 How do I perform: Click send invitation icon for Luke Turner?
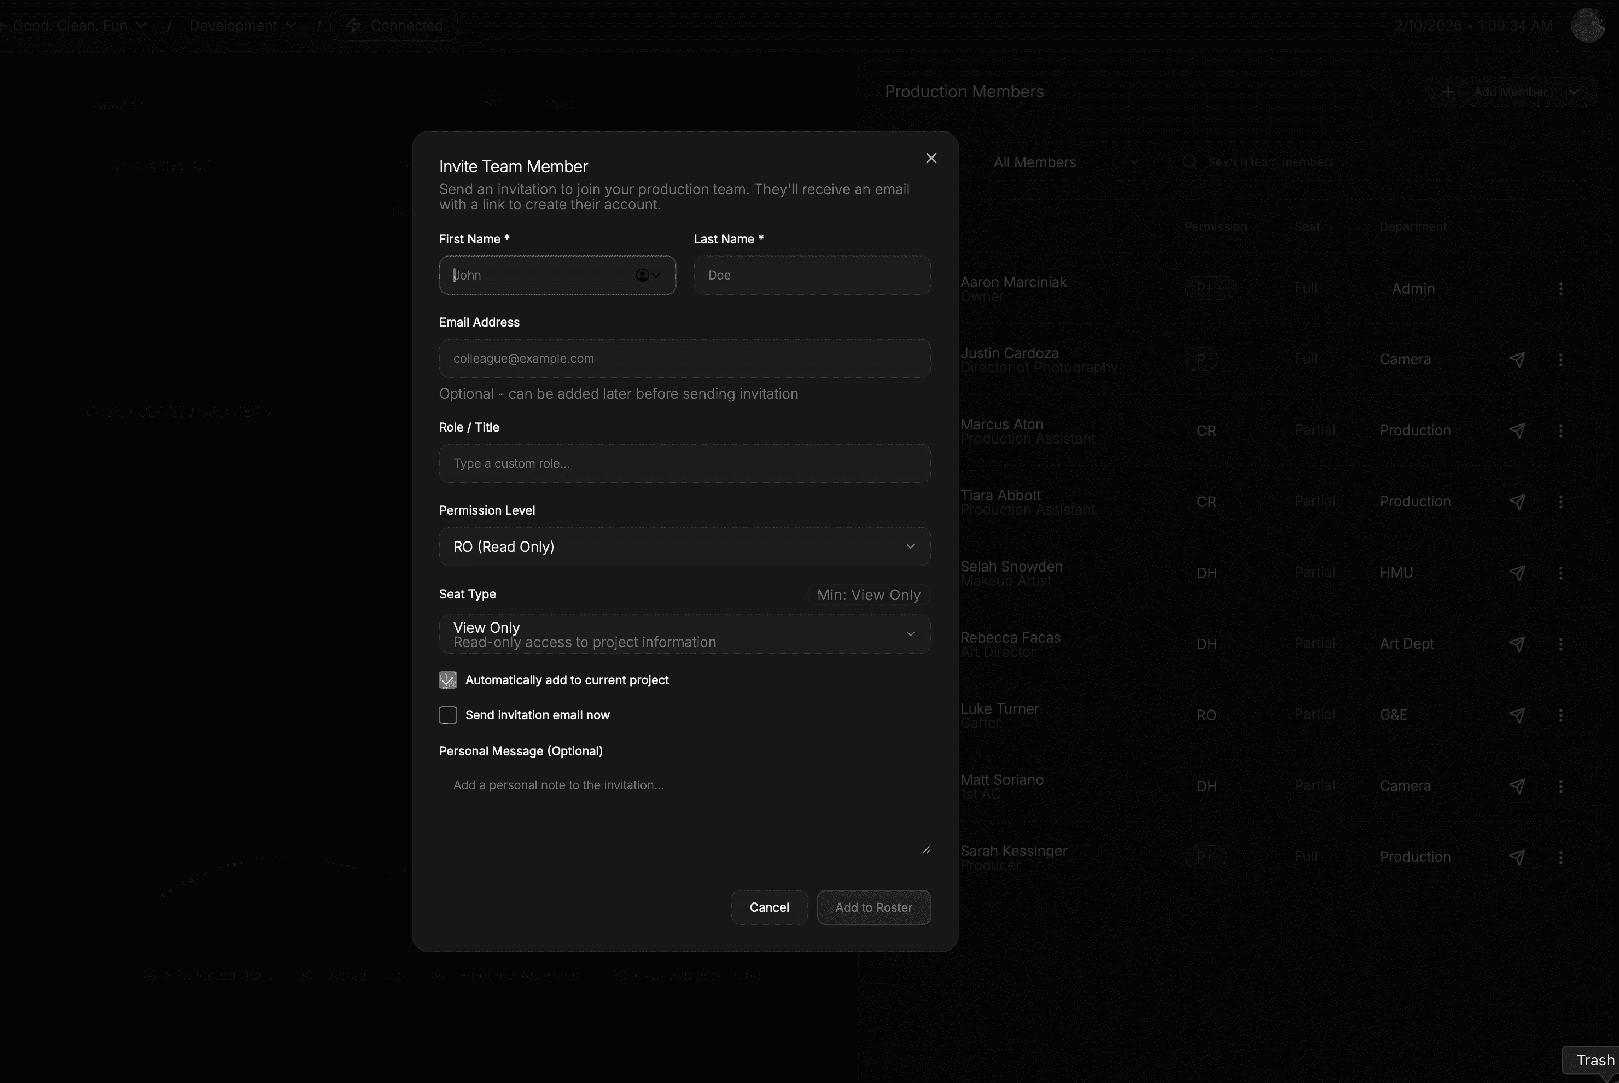[x=1517, y=715]
